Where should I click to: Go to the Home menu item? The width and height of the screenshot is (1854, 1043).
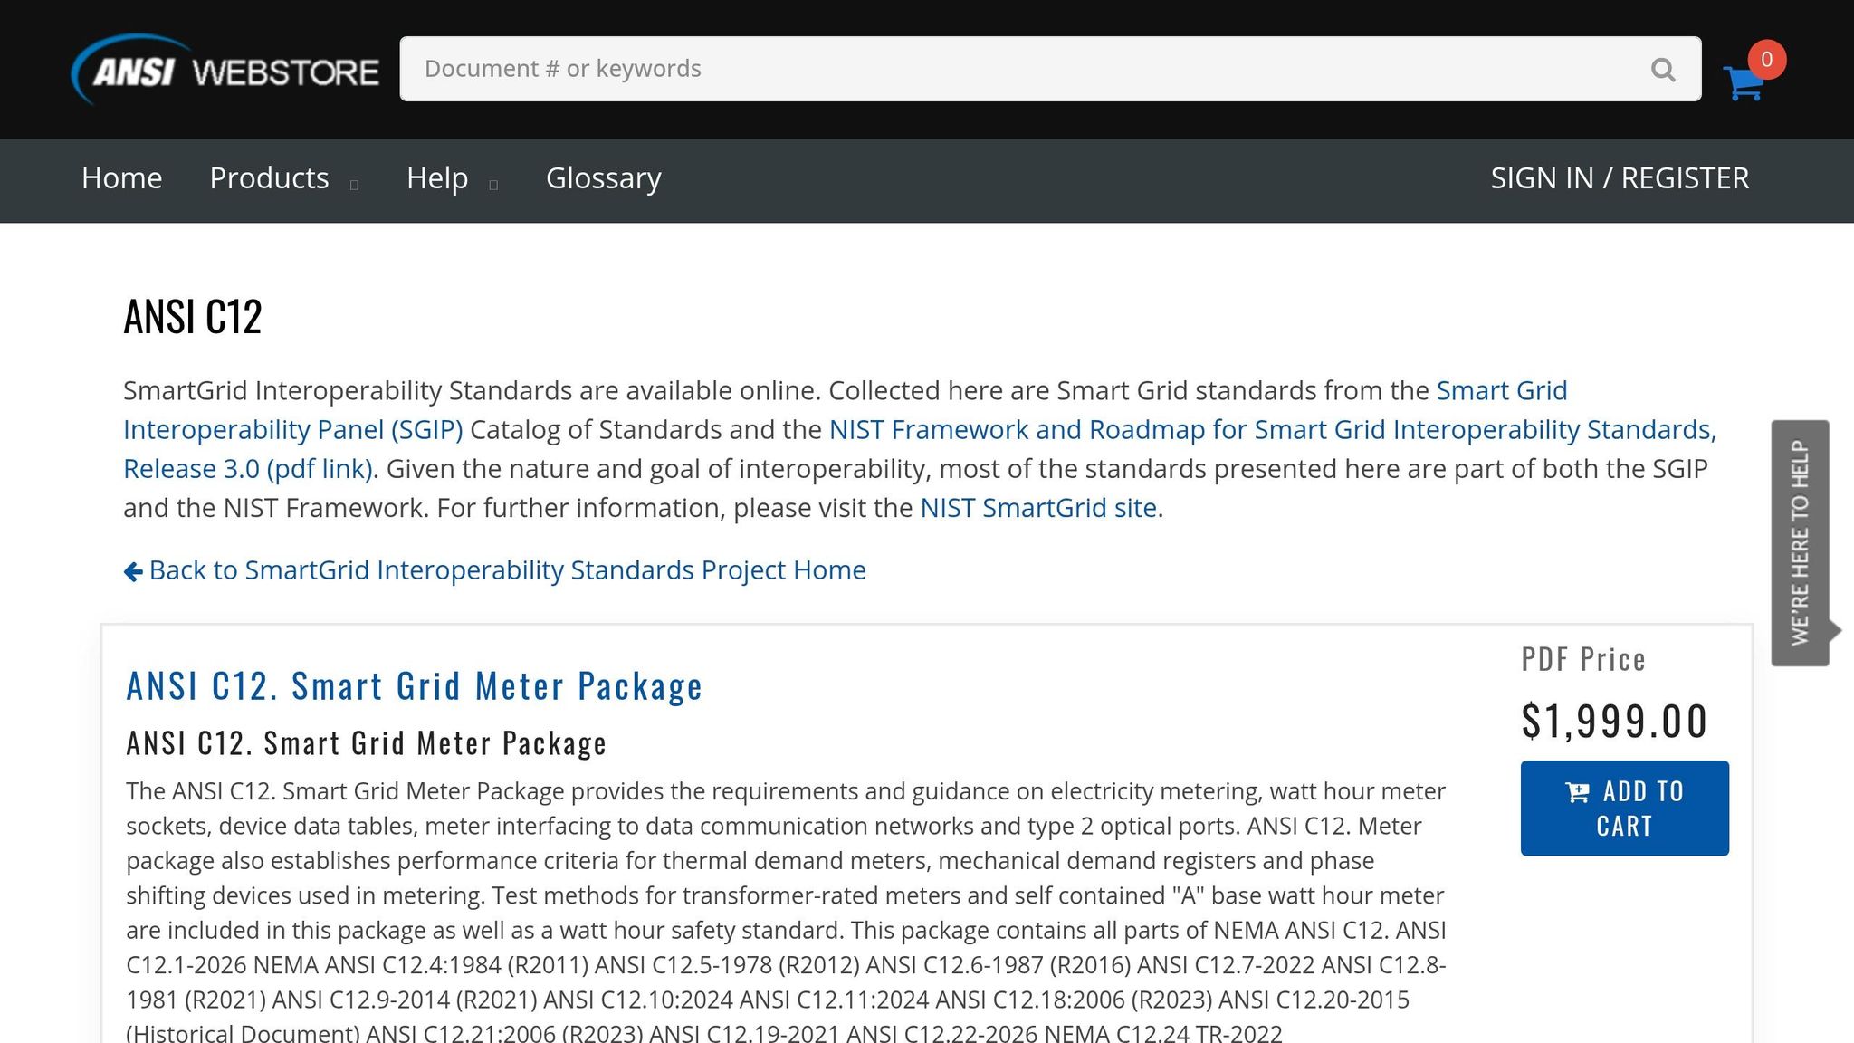121,178
